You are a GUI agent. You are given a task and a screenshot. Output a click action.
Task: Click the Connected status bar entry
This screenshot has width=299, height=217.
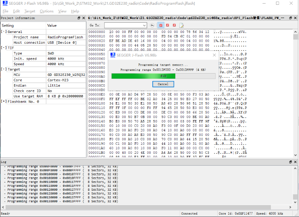189,213
